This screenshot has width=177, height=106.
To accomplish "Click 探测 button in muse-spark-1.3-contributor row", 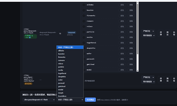I will [161, 80].
